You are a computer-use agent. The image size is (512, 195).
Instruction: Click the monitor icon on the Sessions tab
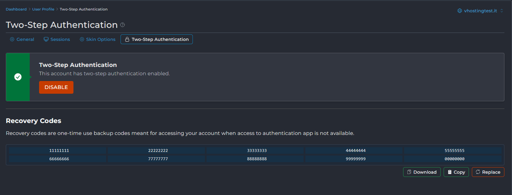pos(46,39)
